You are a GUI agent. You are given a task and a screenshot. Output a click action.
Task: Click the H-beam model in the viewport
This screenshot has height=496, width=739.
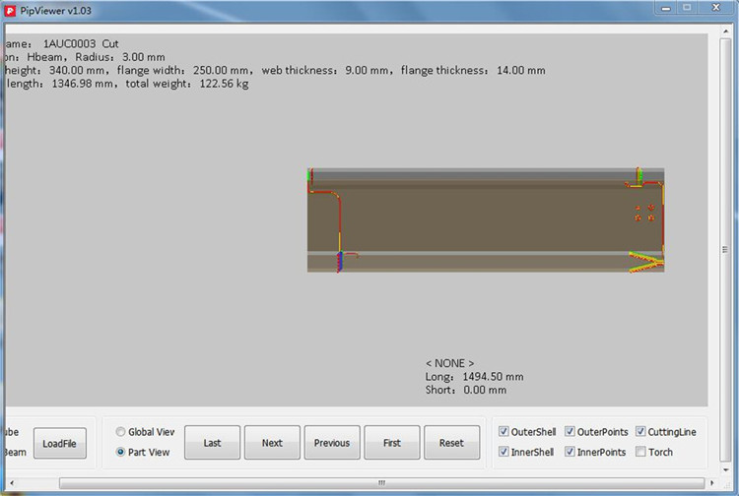coord(486,219)
